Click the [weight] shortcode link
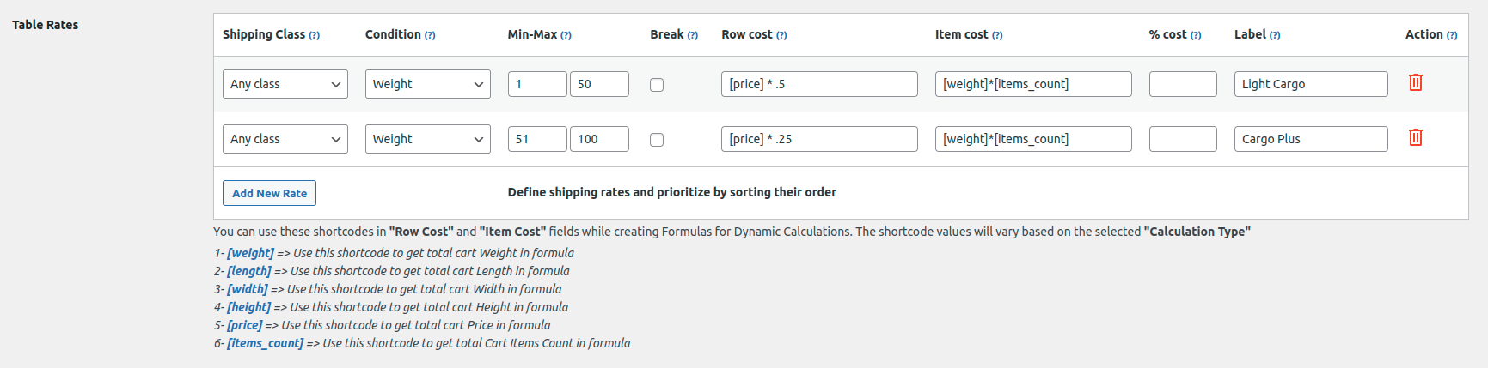 (x=250, y=253)
